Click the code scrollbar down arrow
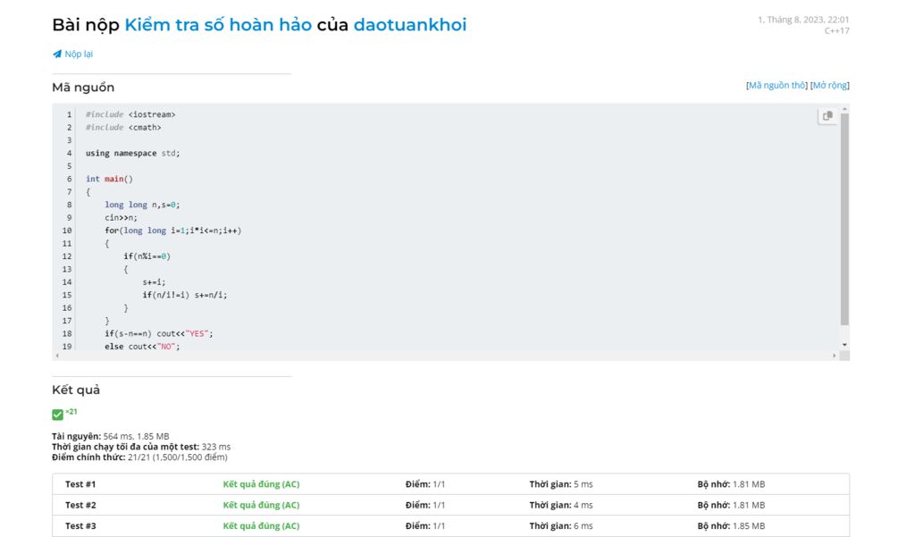This screenshot has width=915, height=537. click(844, 345)
